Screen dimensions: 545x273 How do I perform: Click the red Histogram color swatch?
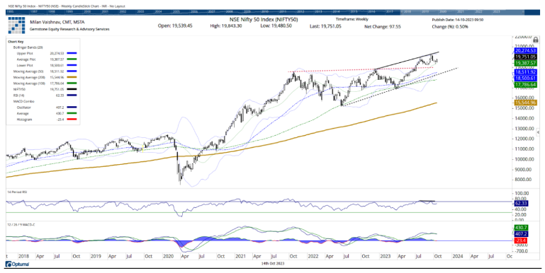pos(72,120)
